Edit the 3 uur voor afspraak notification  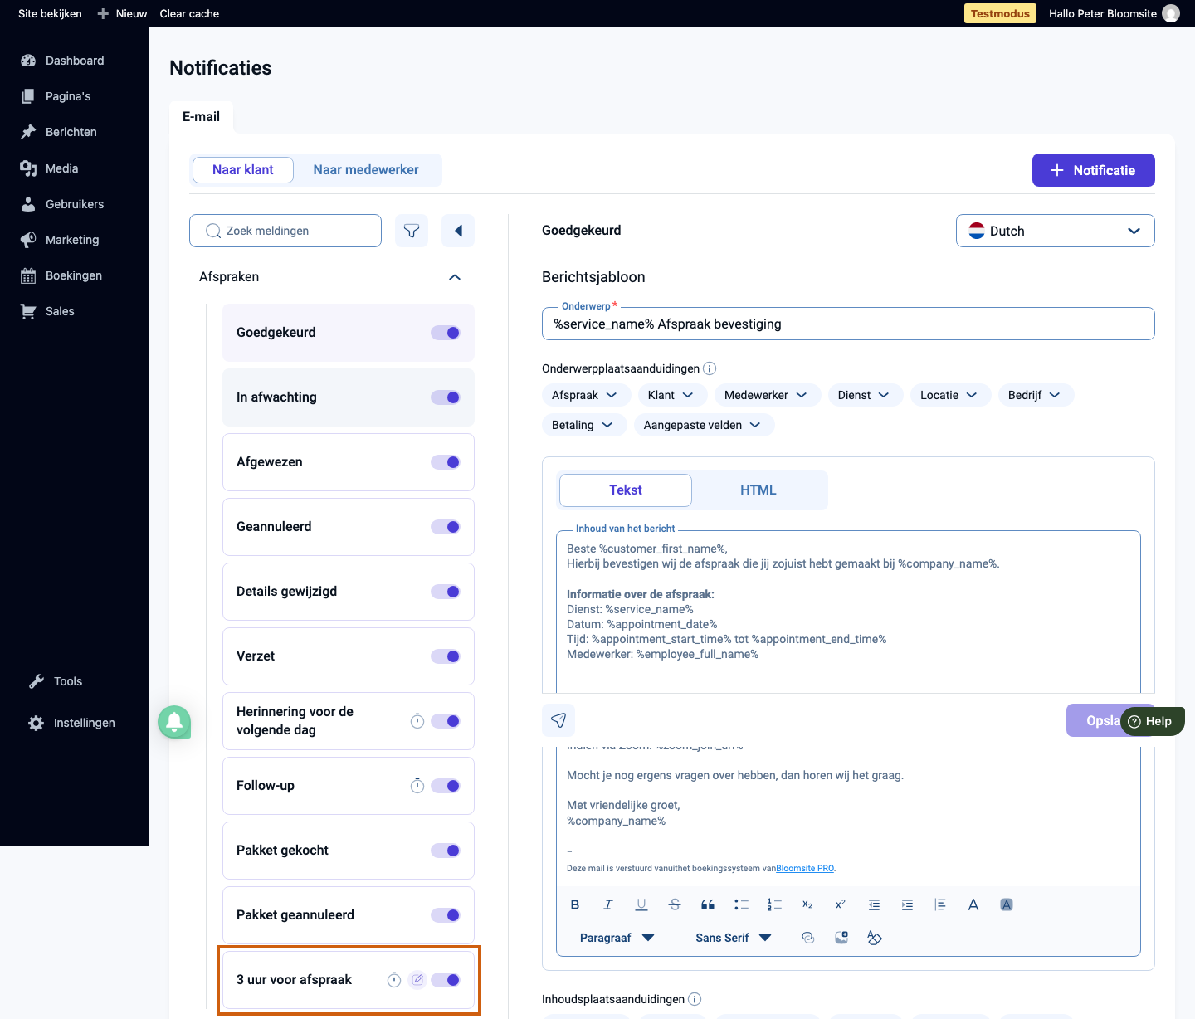pos(417,980)
